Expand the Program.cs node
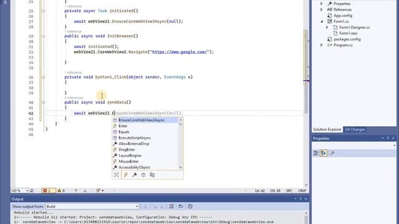 pos(322,45)
